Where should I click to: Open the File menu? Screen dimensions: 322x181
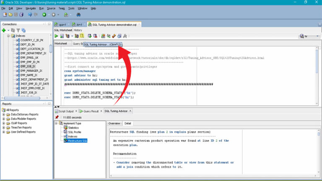click(3, 8)
